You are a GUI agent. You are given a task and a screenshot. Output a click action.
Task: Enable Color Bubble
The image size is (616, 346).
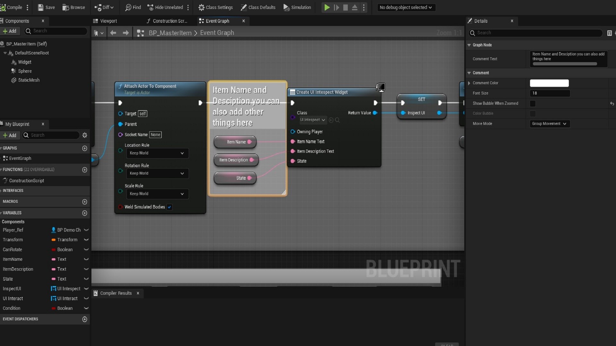click(x=533, y=113)
